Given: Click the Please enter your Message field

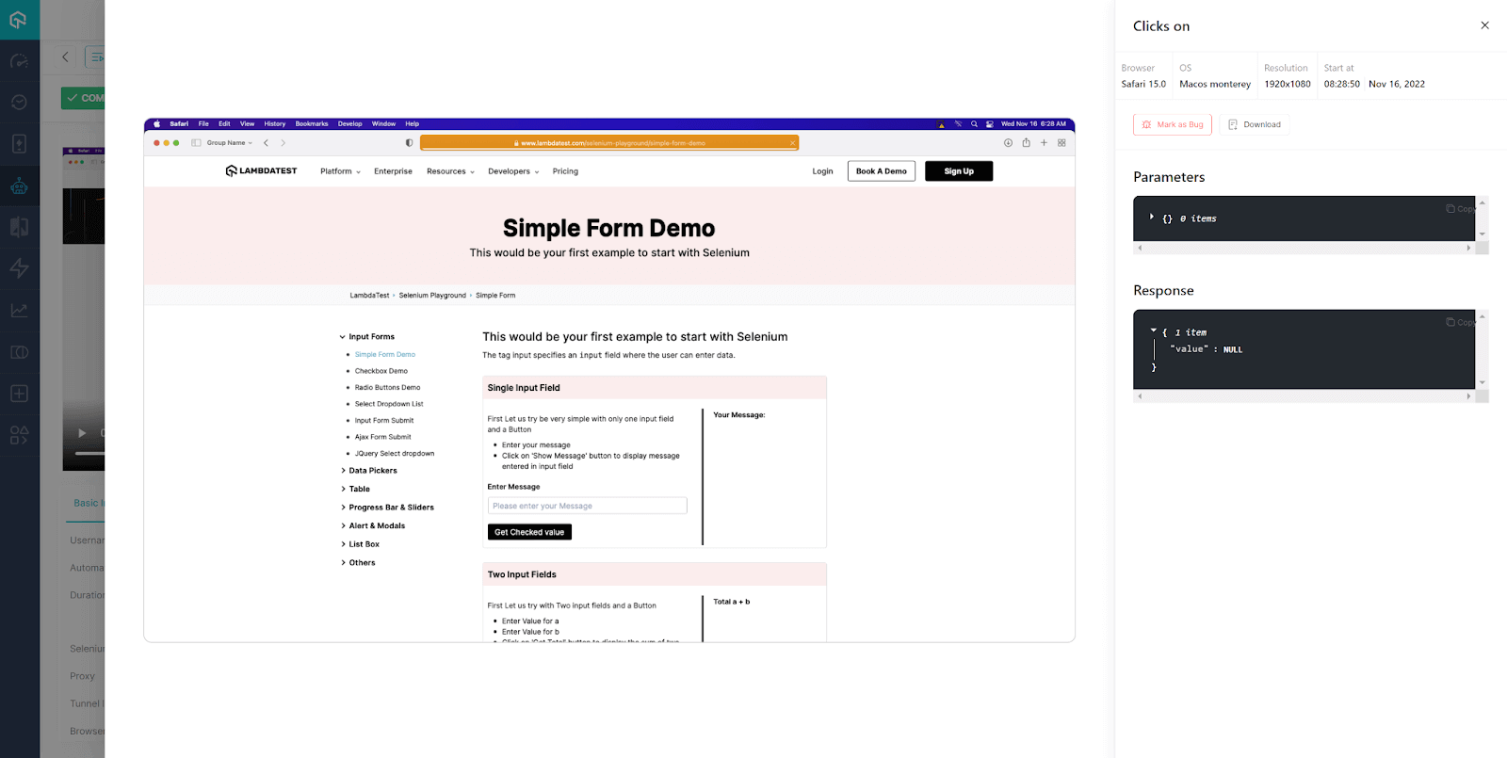Looking at the screenshot, I should tap(588, 506).
